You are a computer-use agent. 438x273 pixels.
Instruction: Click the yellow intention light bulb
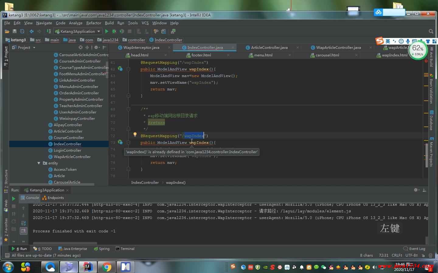pyautogui.click(x=135, y=135)
